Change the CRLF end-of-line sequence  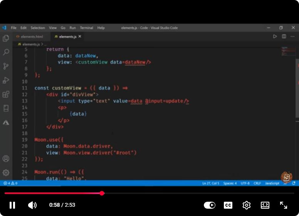coord(257,183)
